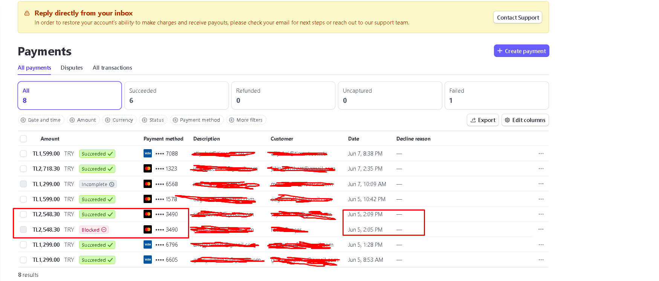
Task: Click the Customer column header
Action: 282,139
